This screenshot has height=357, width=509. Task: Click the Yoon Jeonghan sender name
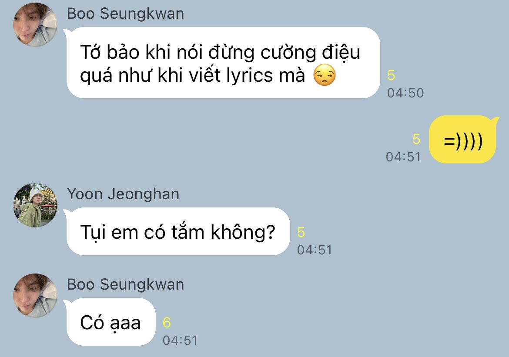coord(123,194)
